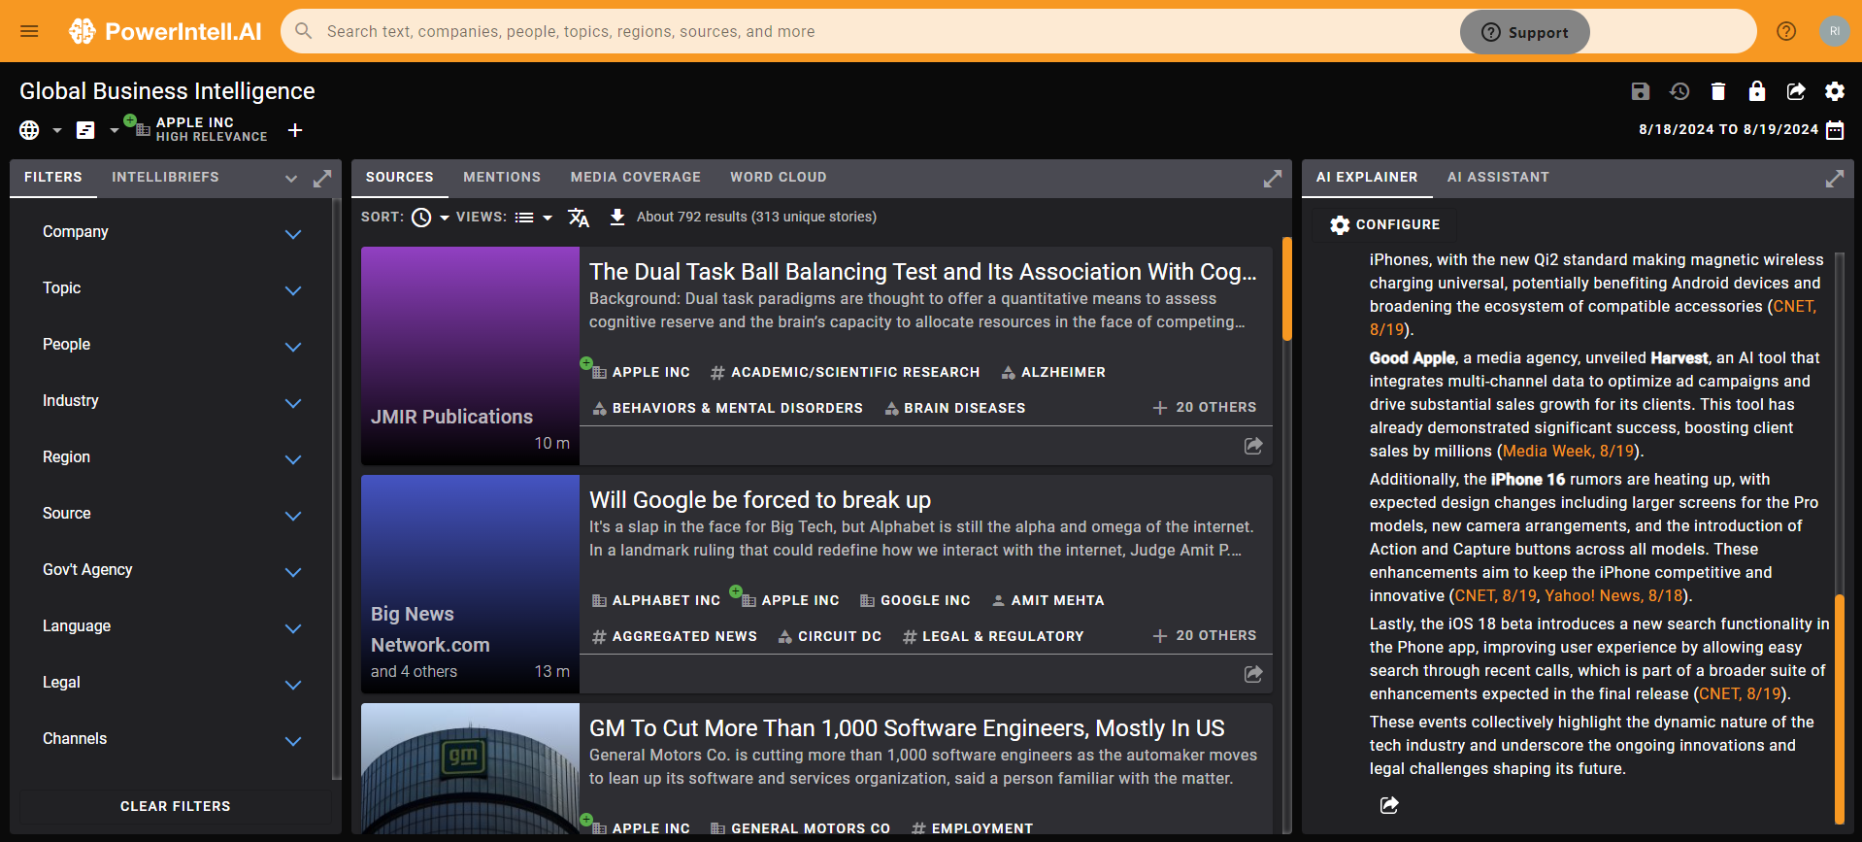This screenshot has width=1862, height=842.
Task: Switch to the Word Cloud tab
Action: pos(779,177)
